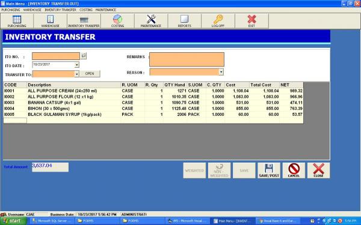Click the Close button with red X
This screenshot has height=225, width=361.
coord(319,170)
